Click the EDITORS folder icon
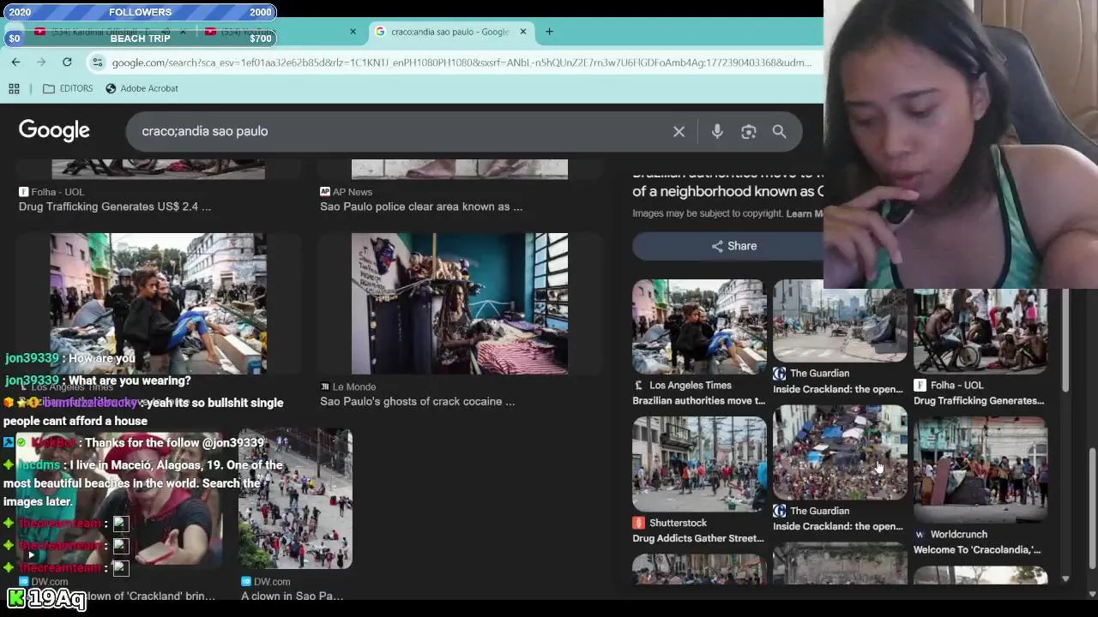The image size is (1098, 617). [49, 88]
